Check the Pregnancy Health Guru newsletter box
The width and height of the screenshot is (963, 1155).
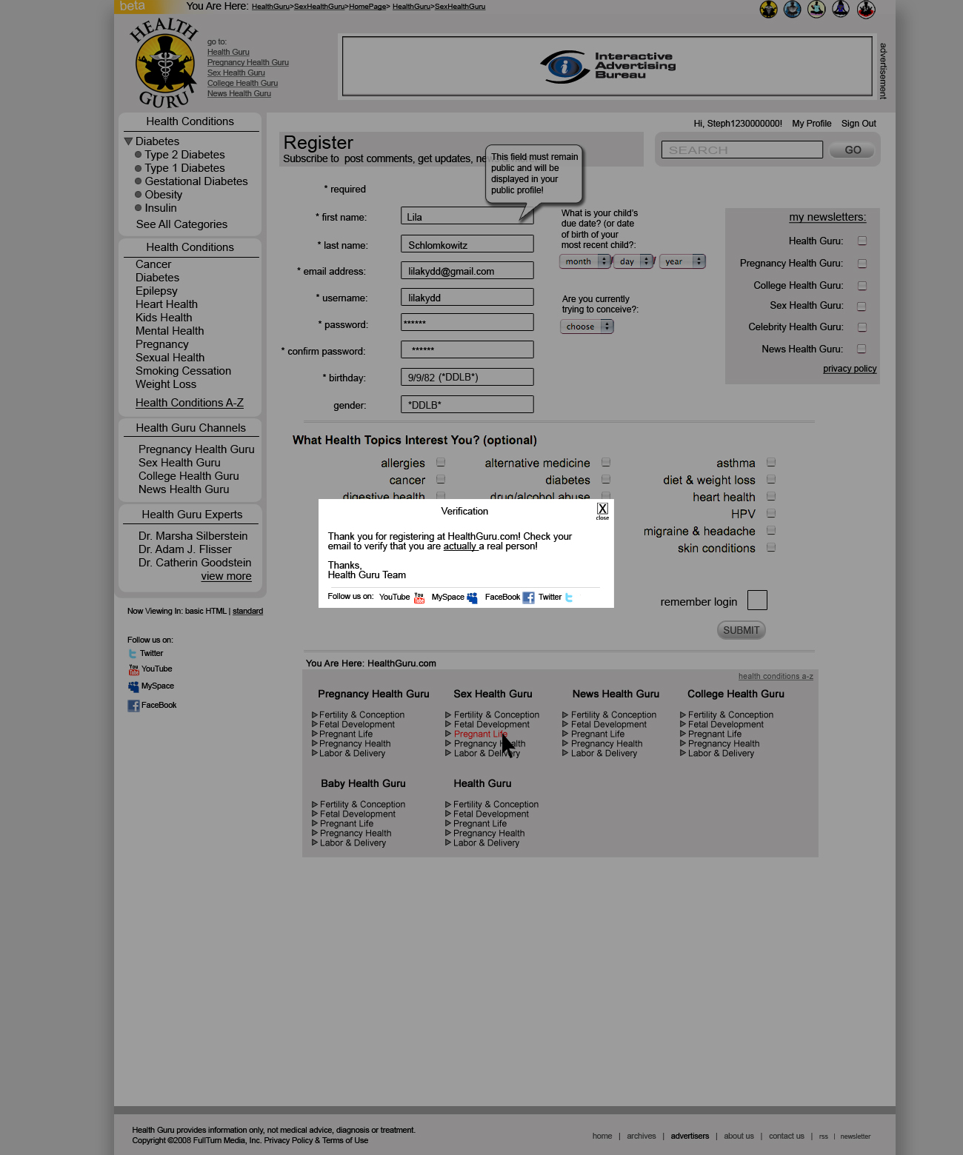coord(862,263)
